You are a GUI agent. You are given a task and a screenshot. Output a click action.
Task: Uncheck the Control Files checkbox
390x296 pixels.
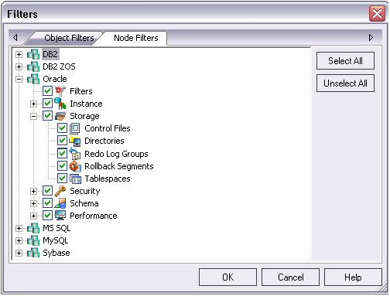pos(62,128)
